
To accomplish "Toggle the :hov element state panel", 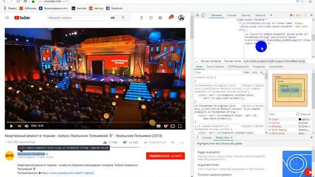I will [x=246, y=72].
